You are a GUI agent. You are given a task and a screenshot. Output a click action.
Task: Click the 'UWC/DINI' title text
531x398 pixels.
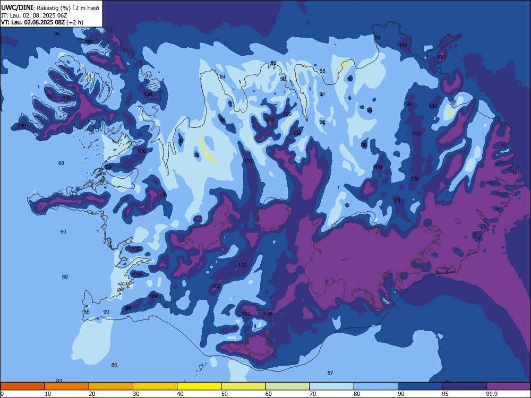point(17,8)
